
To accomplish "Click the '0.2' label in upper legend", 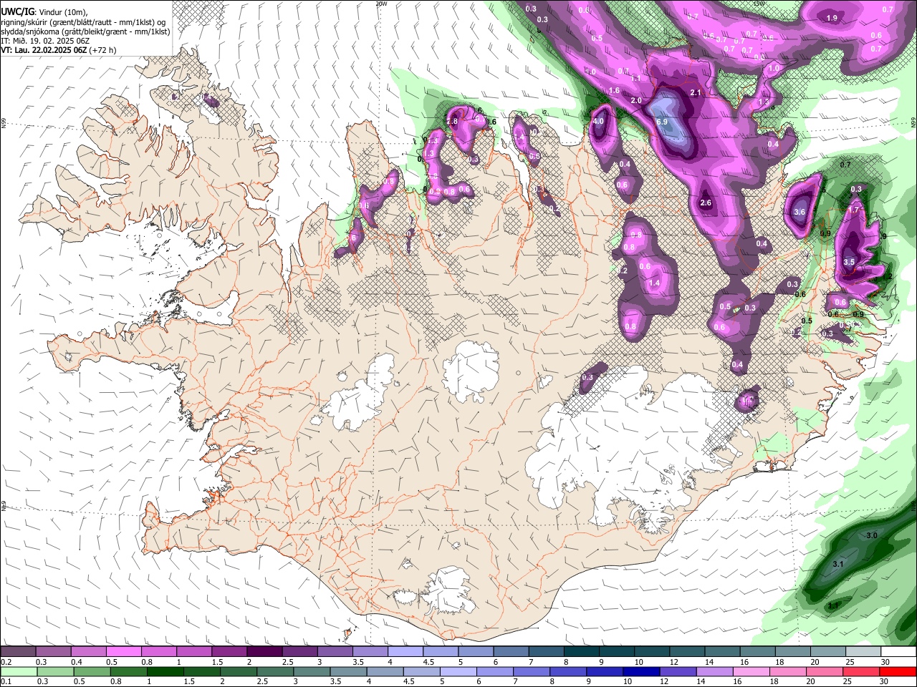I will pyautogui.click(x=6, y=662).
